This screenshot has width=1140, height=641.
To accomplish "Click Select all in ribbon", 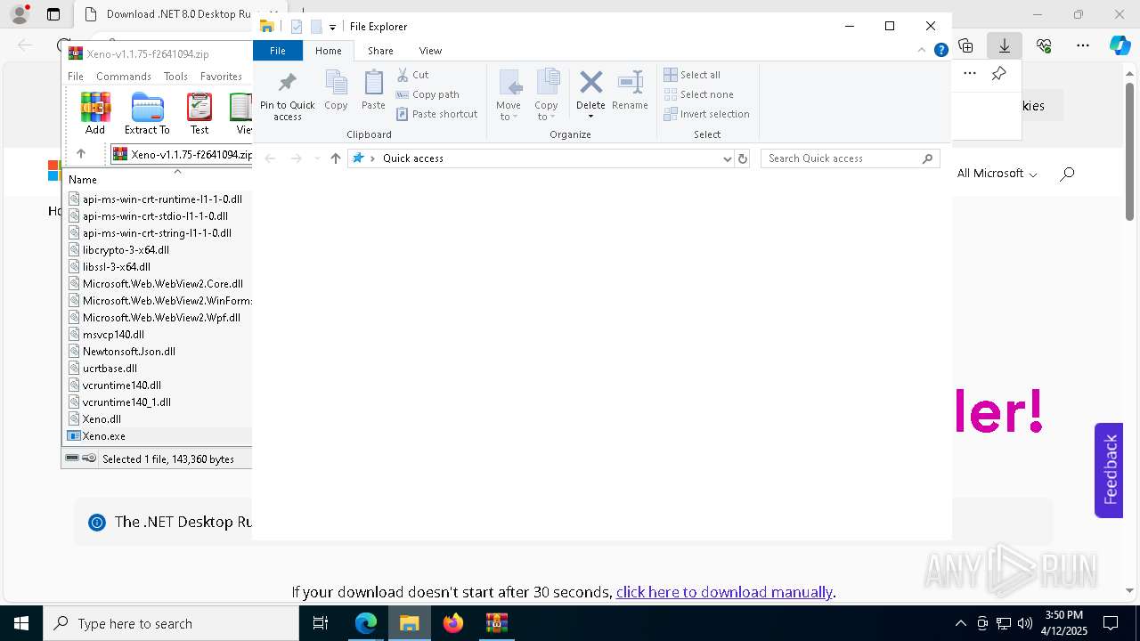I will (692, 75).
